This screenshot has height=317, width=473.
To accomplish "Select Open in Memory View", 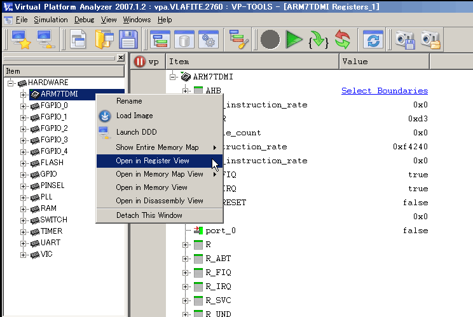I will tap(160, 187).
